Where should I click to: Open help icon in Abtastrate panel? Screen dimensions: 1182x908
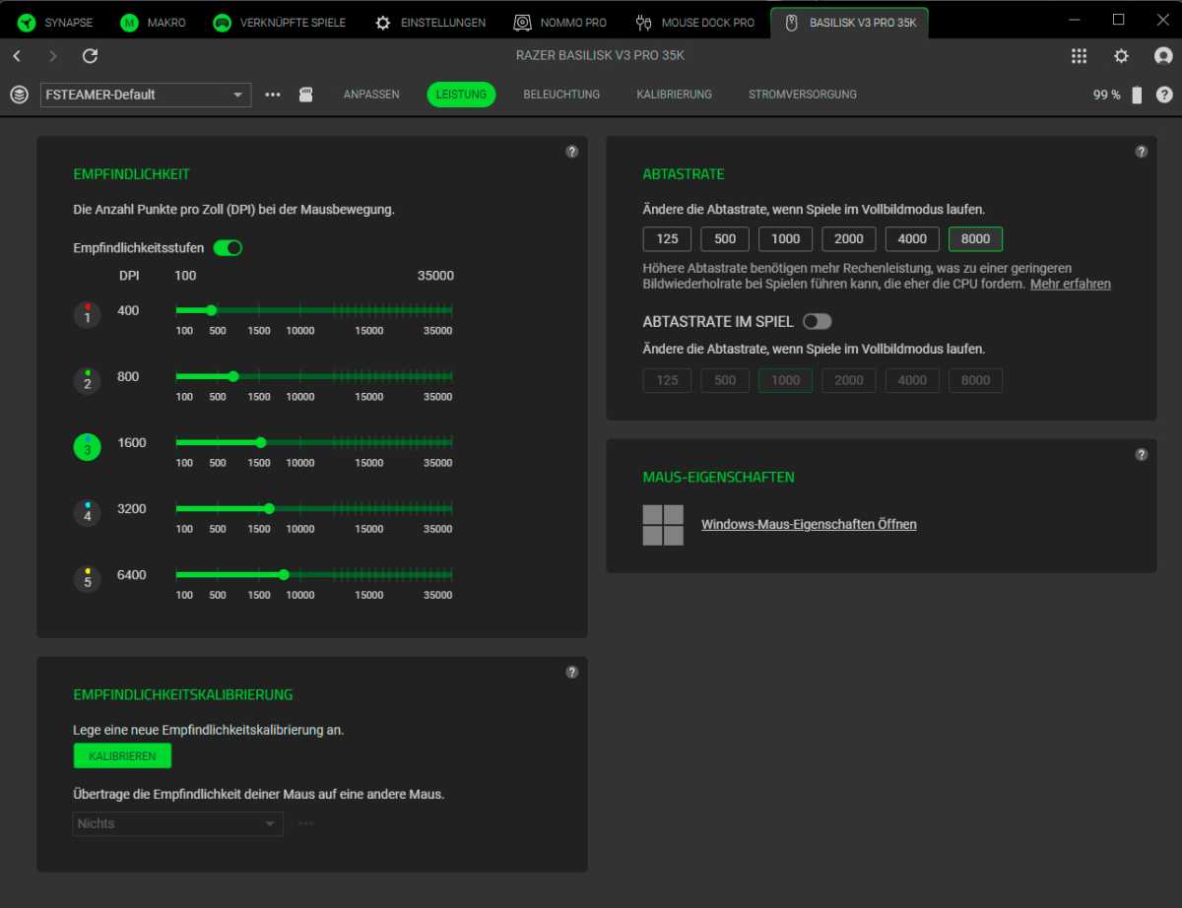[1142, 152]
